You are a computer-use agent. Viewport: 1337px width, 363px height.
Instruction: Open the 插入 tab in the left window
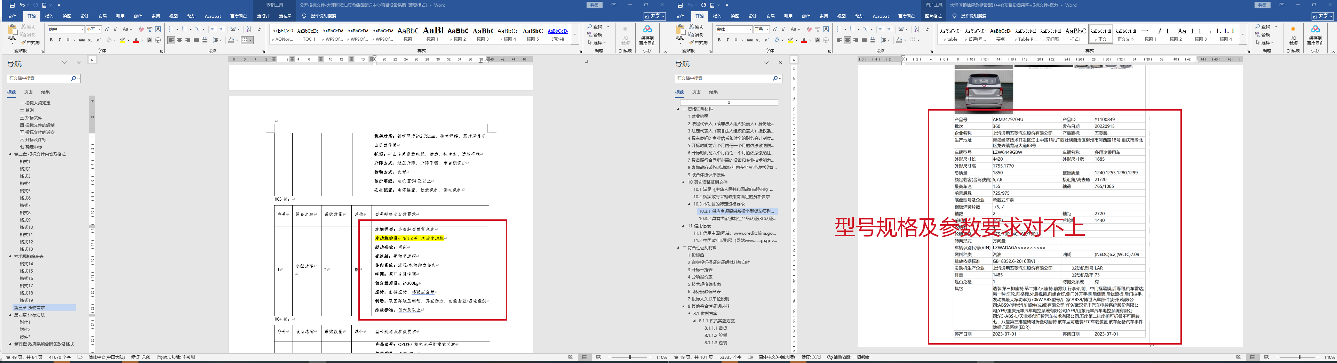click(x=49, y=16)
